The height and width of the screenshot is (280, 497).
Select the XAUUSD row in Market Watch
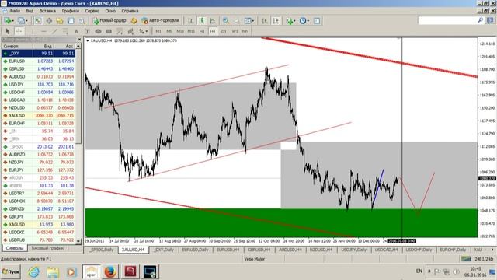click(x=38, y=116)
